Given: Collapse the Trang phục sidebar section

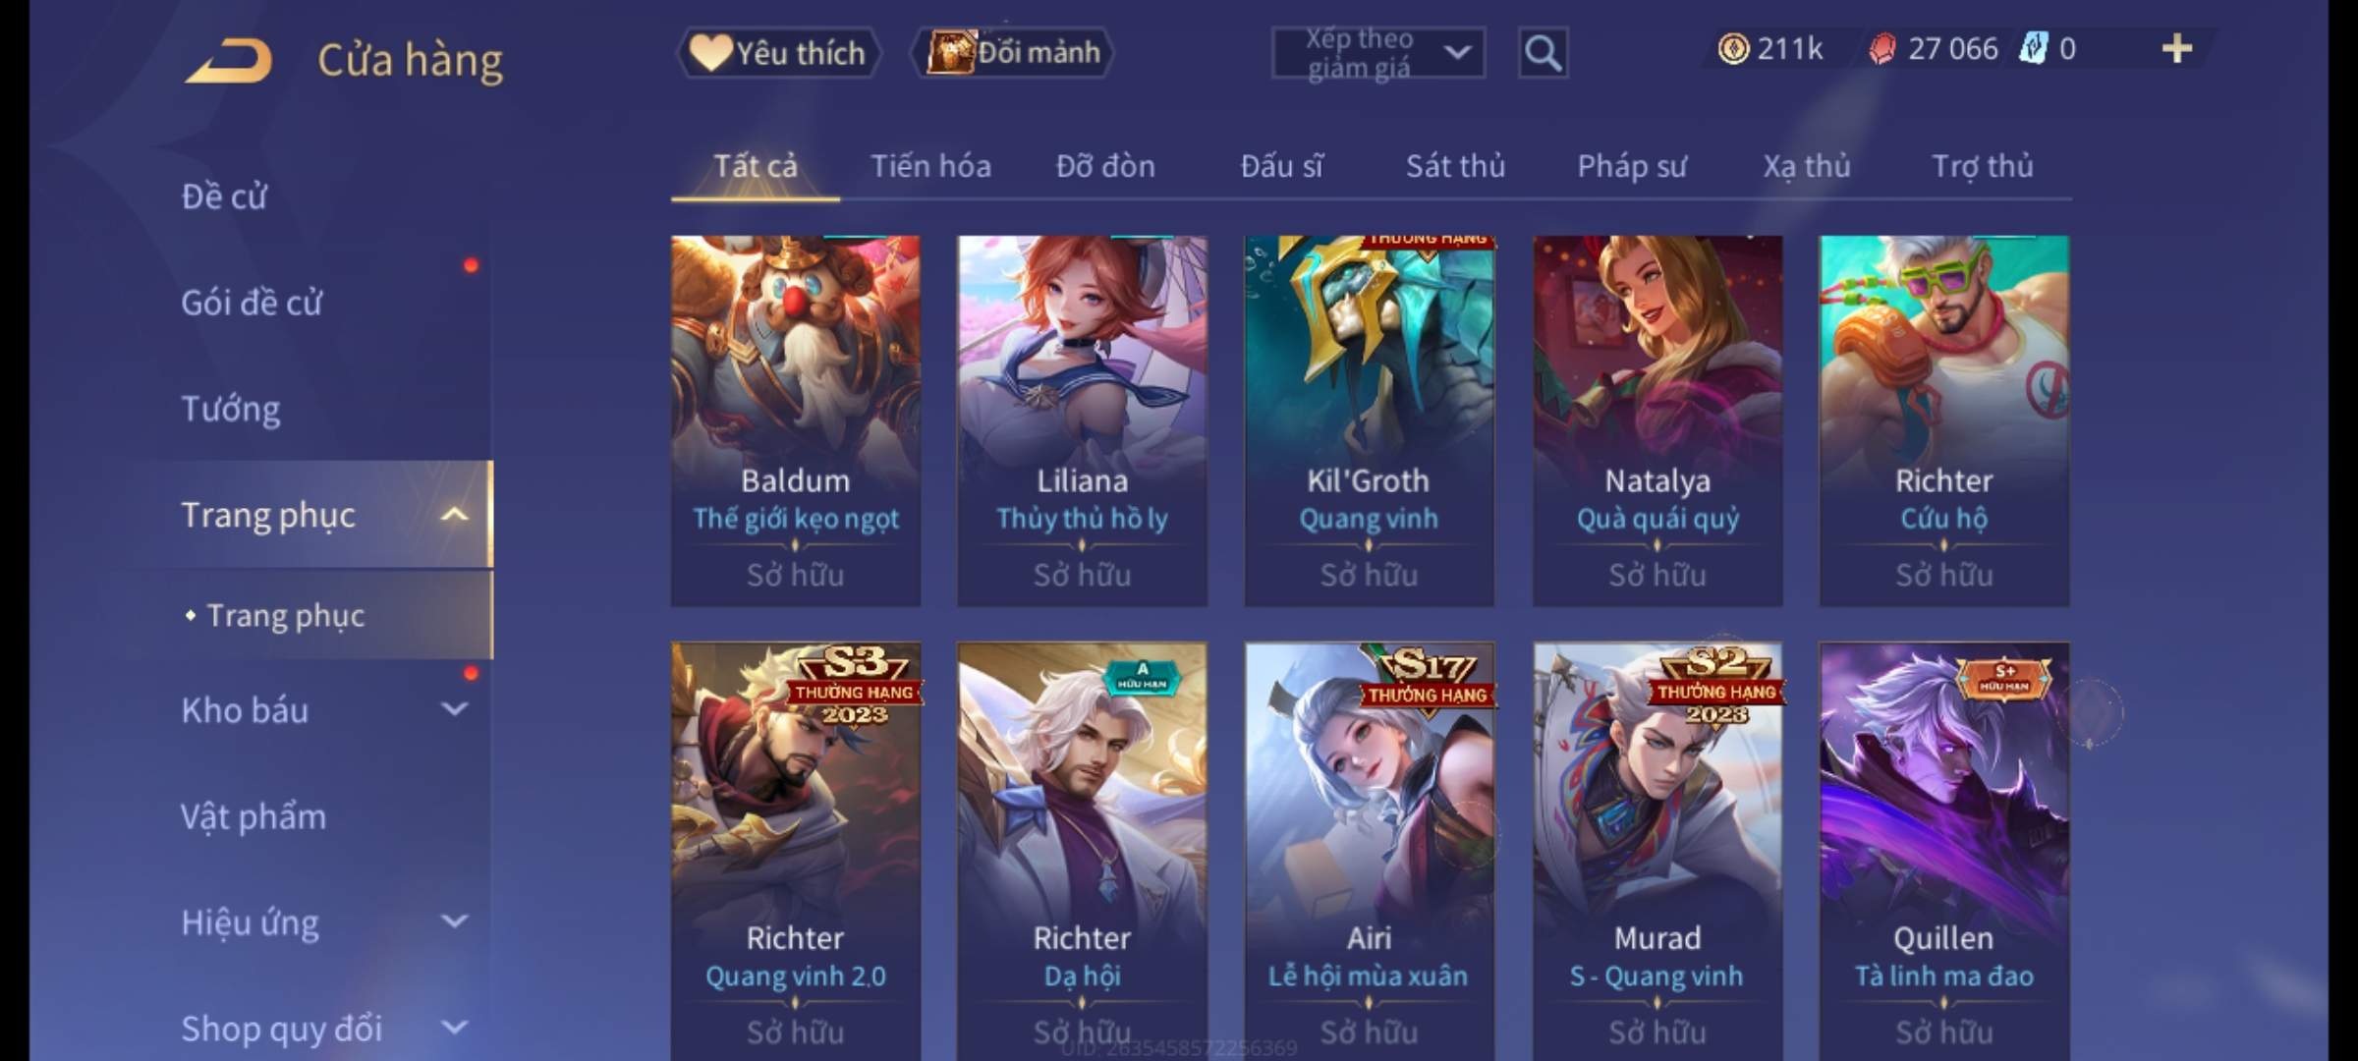Looking at the screenshot, I should point(454,514).
